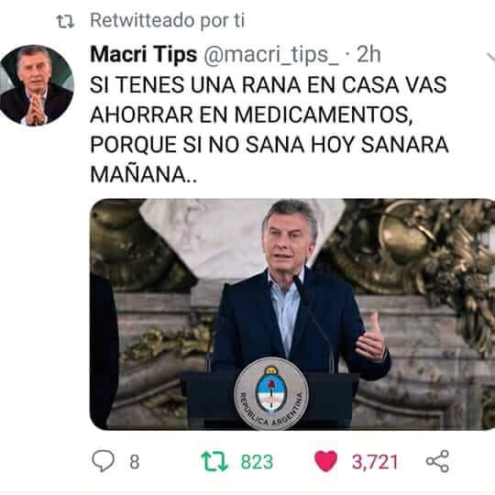
Task: Click the 3,721 likes count
Action: (375, 462)
